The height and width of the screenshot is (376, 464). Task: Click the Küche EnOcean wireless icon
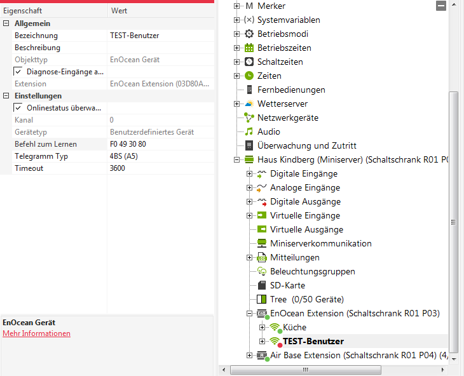(x=275, y=327)
